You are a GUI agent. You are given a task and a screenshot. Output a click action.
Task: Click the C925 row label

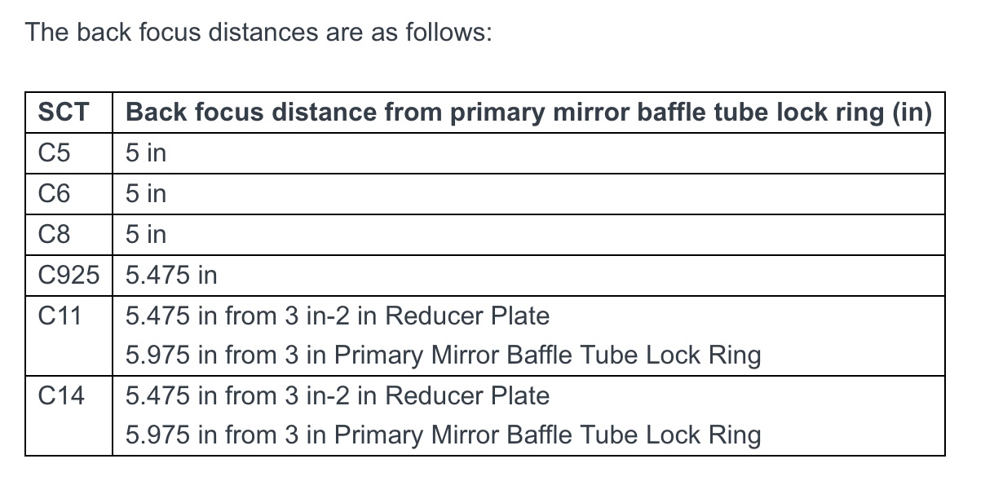69,276
